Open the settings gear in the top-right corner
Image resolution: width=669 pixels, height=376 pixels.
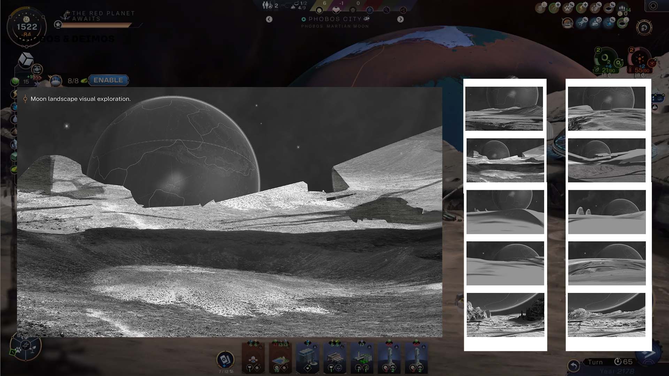[x=653, y=6]
